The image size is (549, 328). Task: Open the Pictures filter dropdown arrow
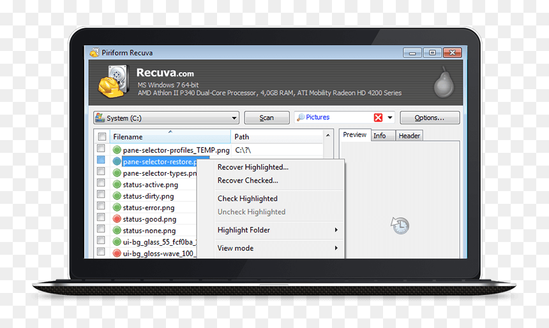click(389, 117)
